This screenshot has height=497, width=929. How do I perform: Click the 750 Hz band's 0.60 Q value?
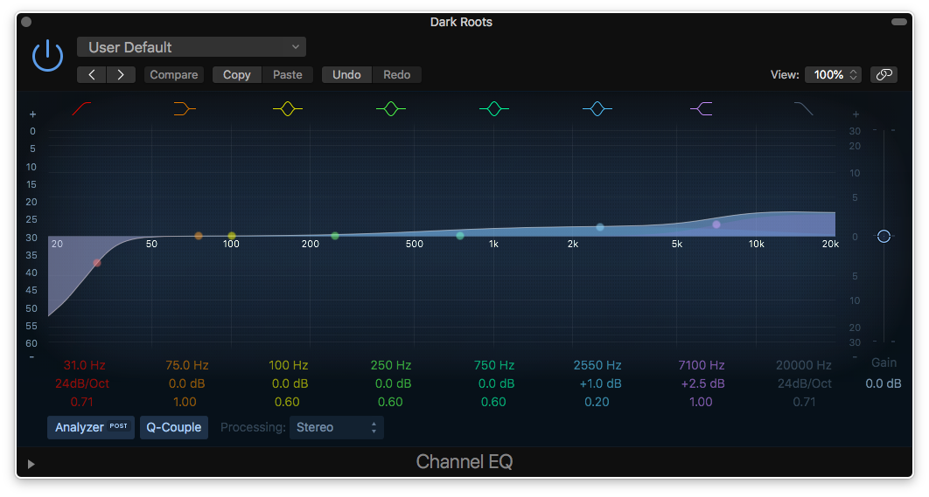coord(493,402)
